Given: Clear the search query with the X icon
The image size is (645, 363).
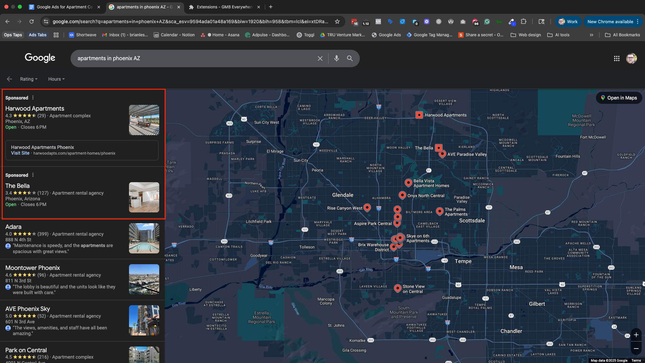Looking at the screenshot, I should click(x=320, y=58).
